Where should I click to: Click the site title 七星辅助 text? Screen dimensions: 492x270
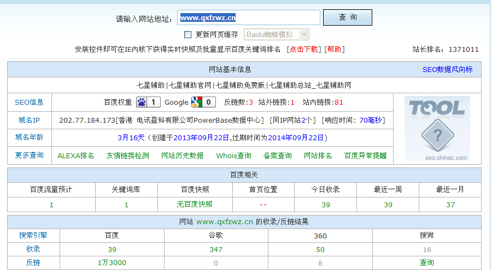(x=244, y=85)
